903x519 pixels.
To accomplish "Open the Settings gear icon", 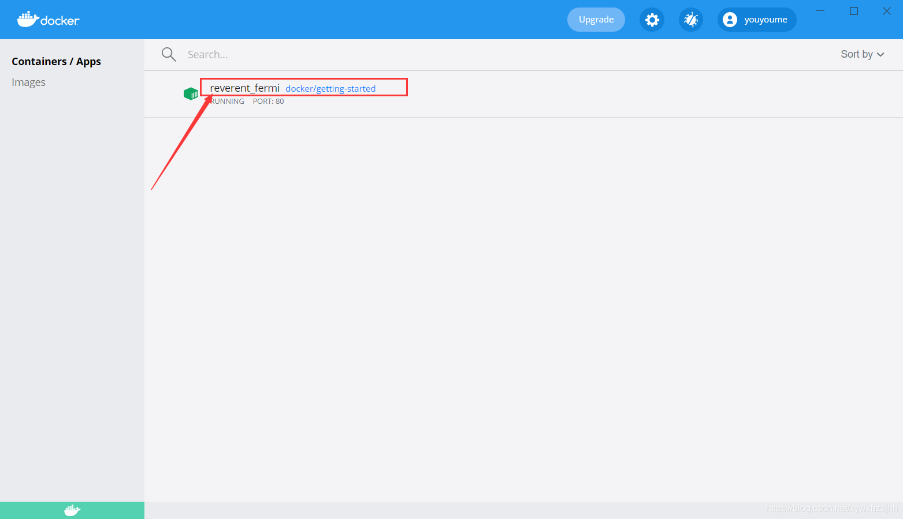I will 652,20.
